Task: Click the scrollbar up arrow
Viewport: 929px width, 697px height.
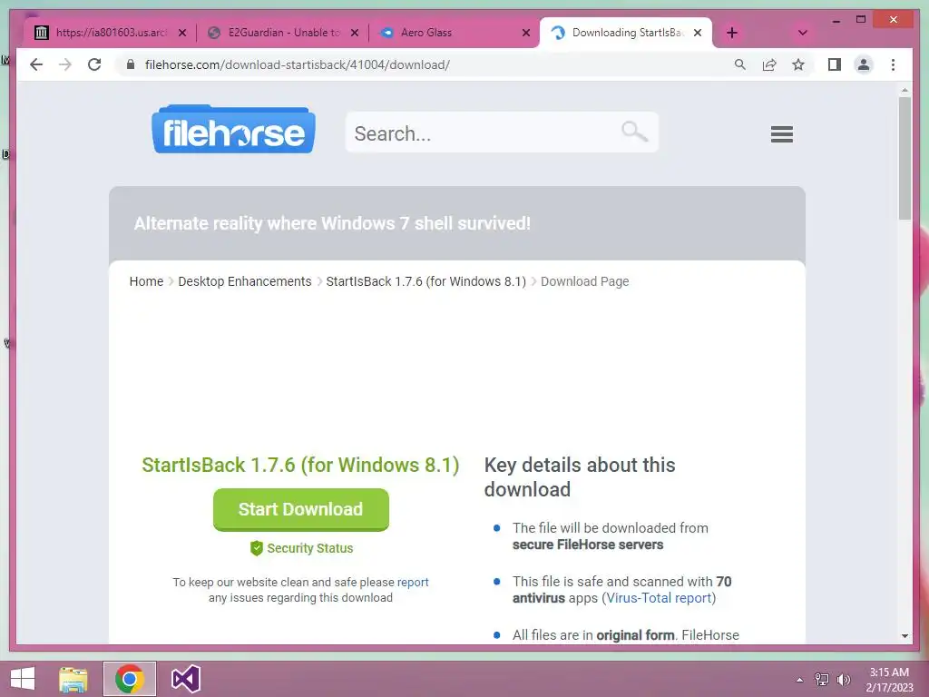Action: [905, 91]
